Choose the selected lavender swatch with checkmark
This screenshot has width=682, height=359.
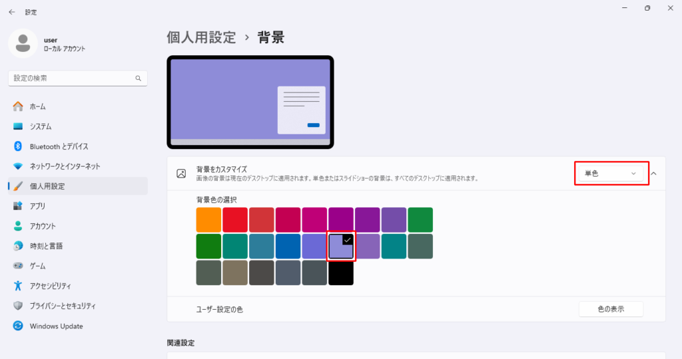[x=341, y=246]
